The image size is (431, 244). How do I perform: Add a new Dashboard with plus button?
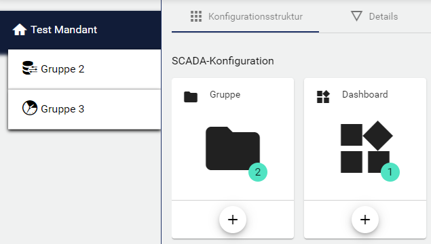(x=365, y=220)
